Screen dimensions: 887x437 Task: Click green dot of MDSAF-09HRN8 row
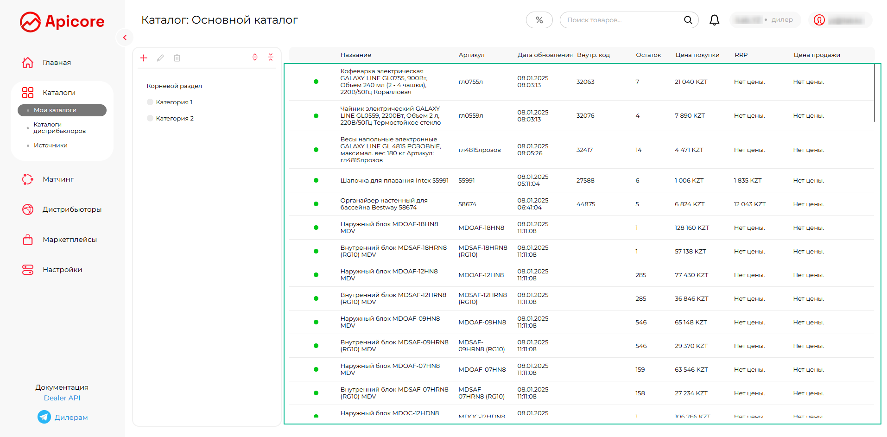pyautogui.click(x=316, y=346)
